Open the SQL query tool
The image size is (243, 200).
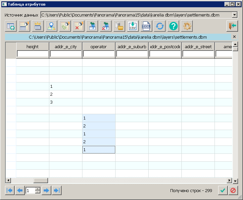click(146, 26)
